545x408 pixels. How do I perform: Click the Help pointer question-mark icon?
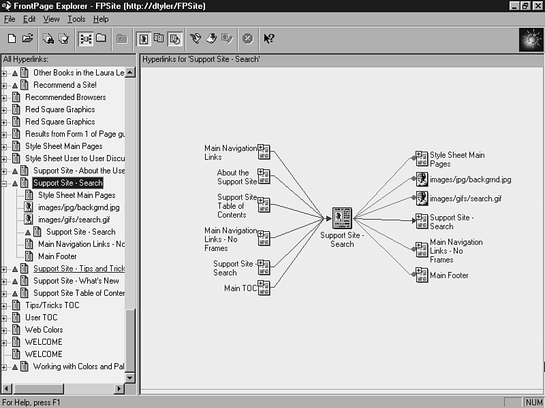click(x=269, y=39)
